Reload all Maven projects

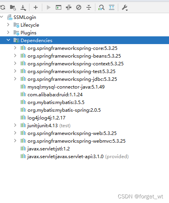coord(3,7)
